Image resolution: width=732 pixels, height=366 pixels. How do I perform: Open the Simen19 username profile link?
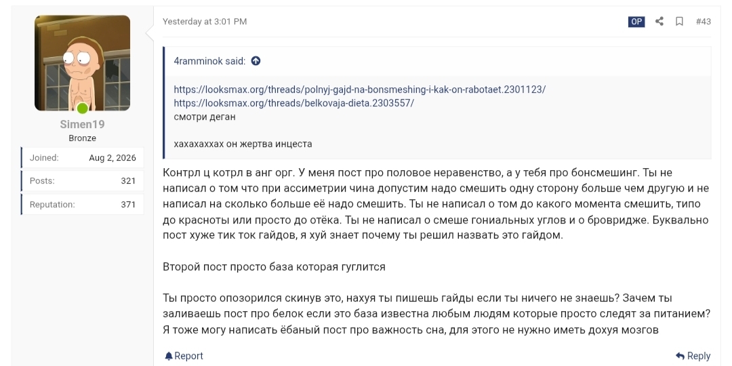pos(82,125)
